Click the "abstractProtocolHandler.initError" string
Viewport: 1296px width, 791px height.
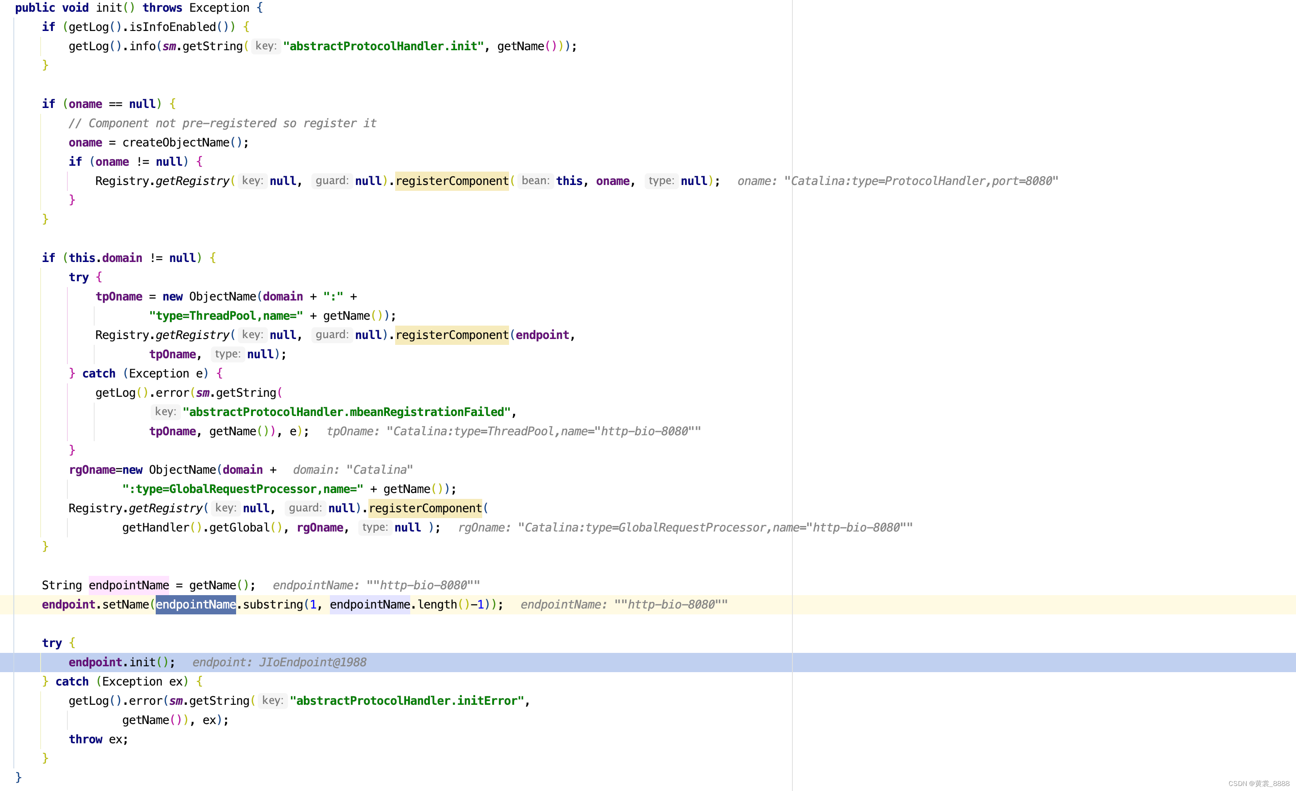(x=406, y=701)
